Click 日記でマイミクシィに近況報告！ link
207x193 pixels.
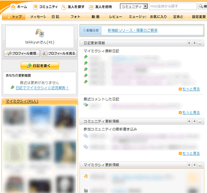point(42,87)
